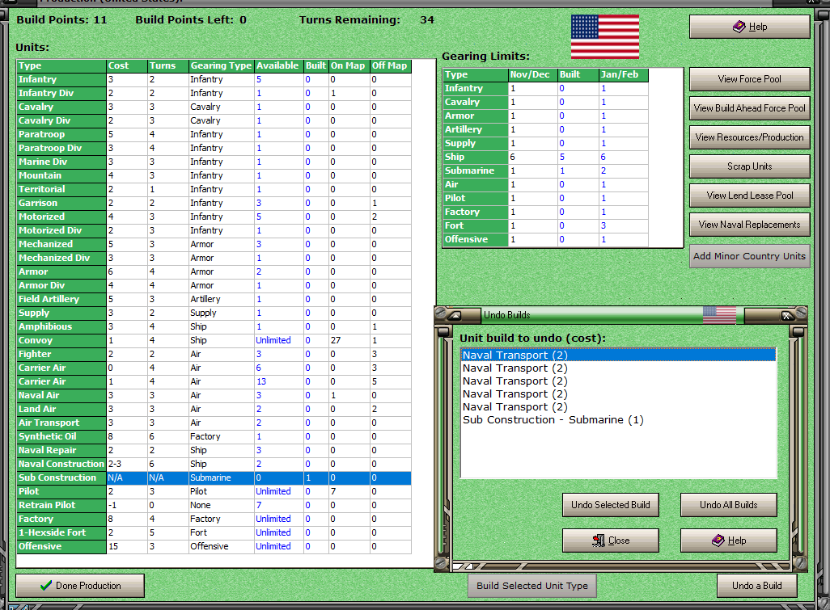The width and height of the screenshot is (830, 610).
Task: Select Sub Construction - Submarine (1) entry
Action: point(618,419)
